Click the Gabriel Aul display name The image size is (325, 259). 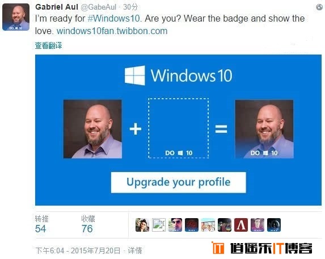click(57, 7)
